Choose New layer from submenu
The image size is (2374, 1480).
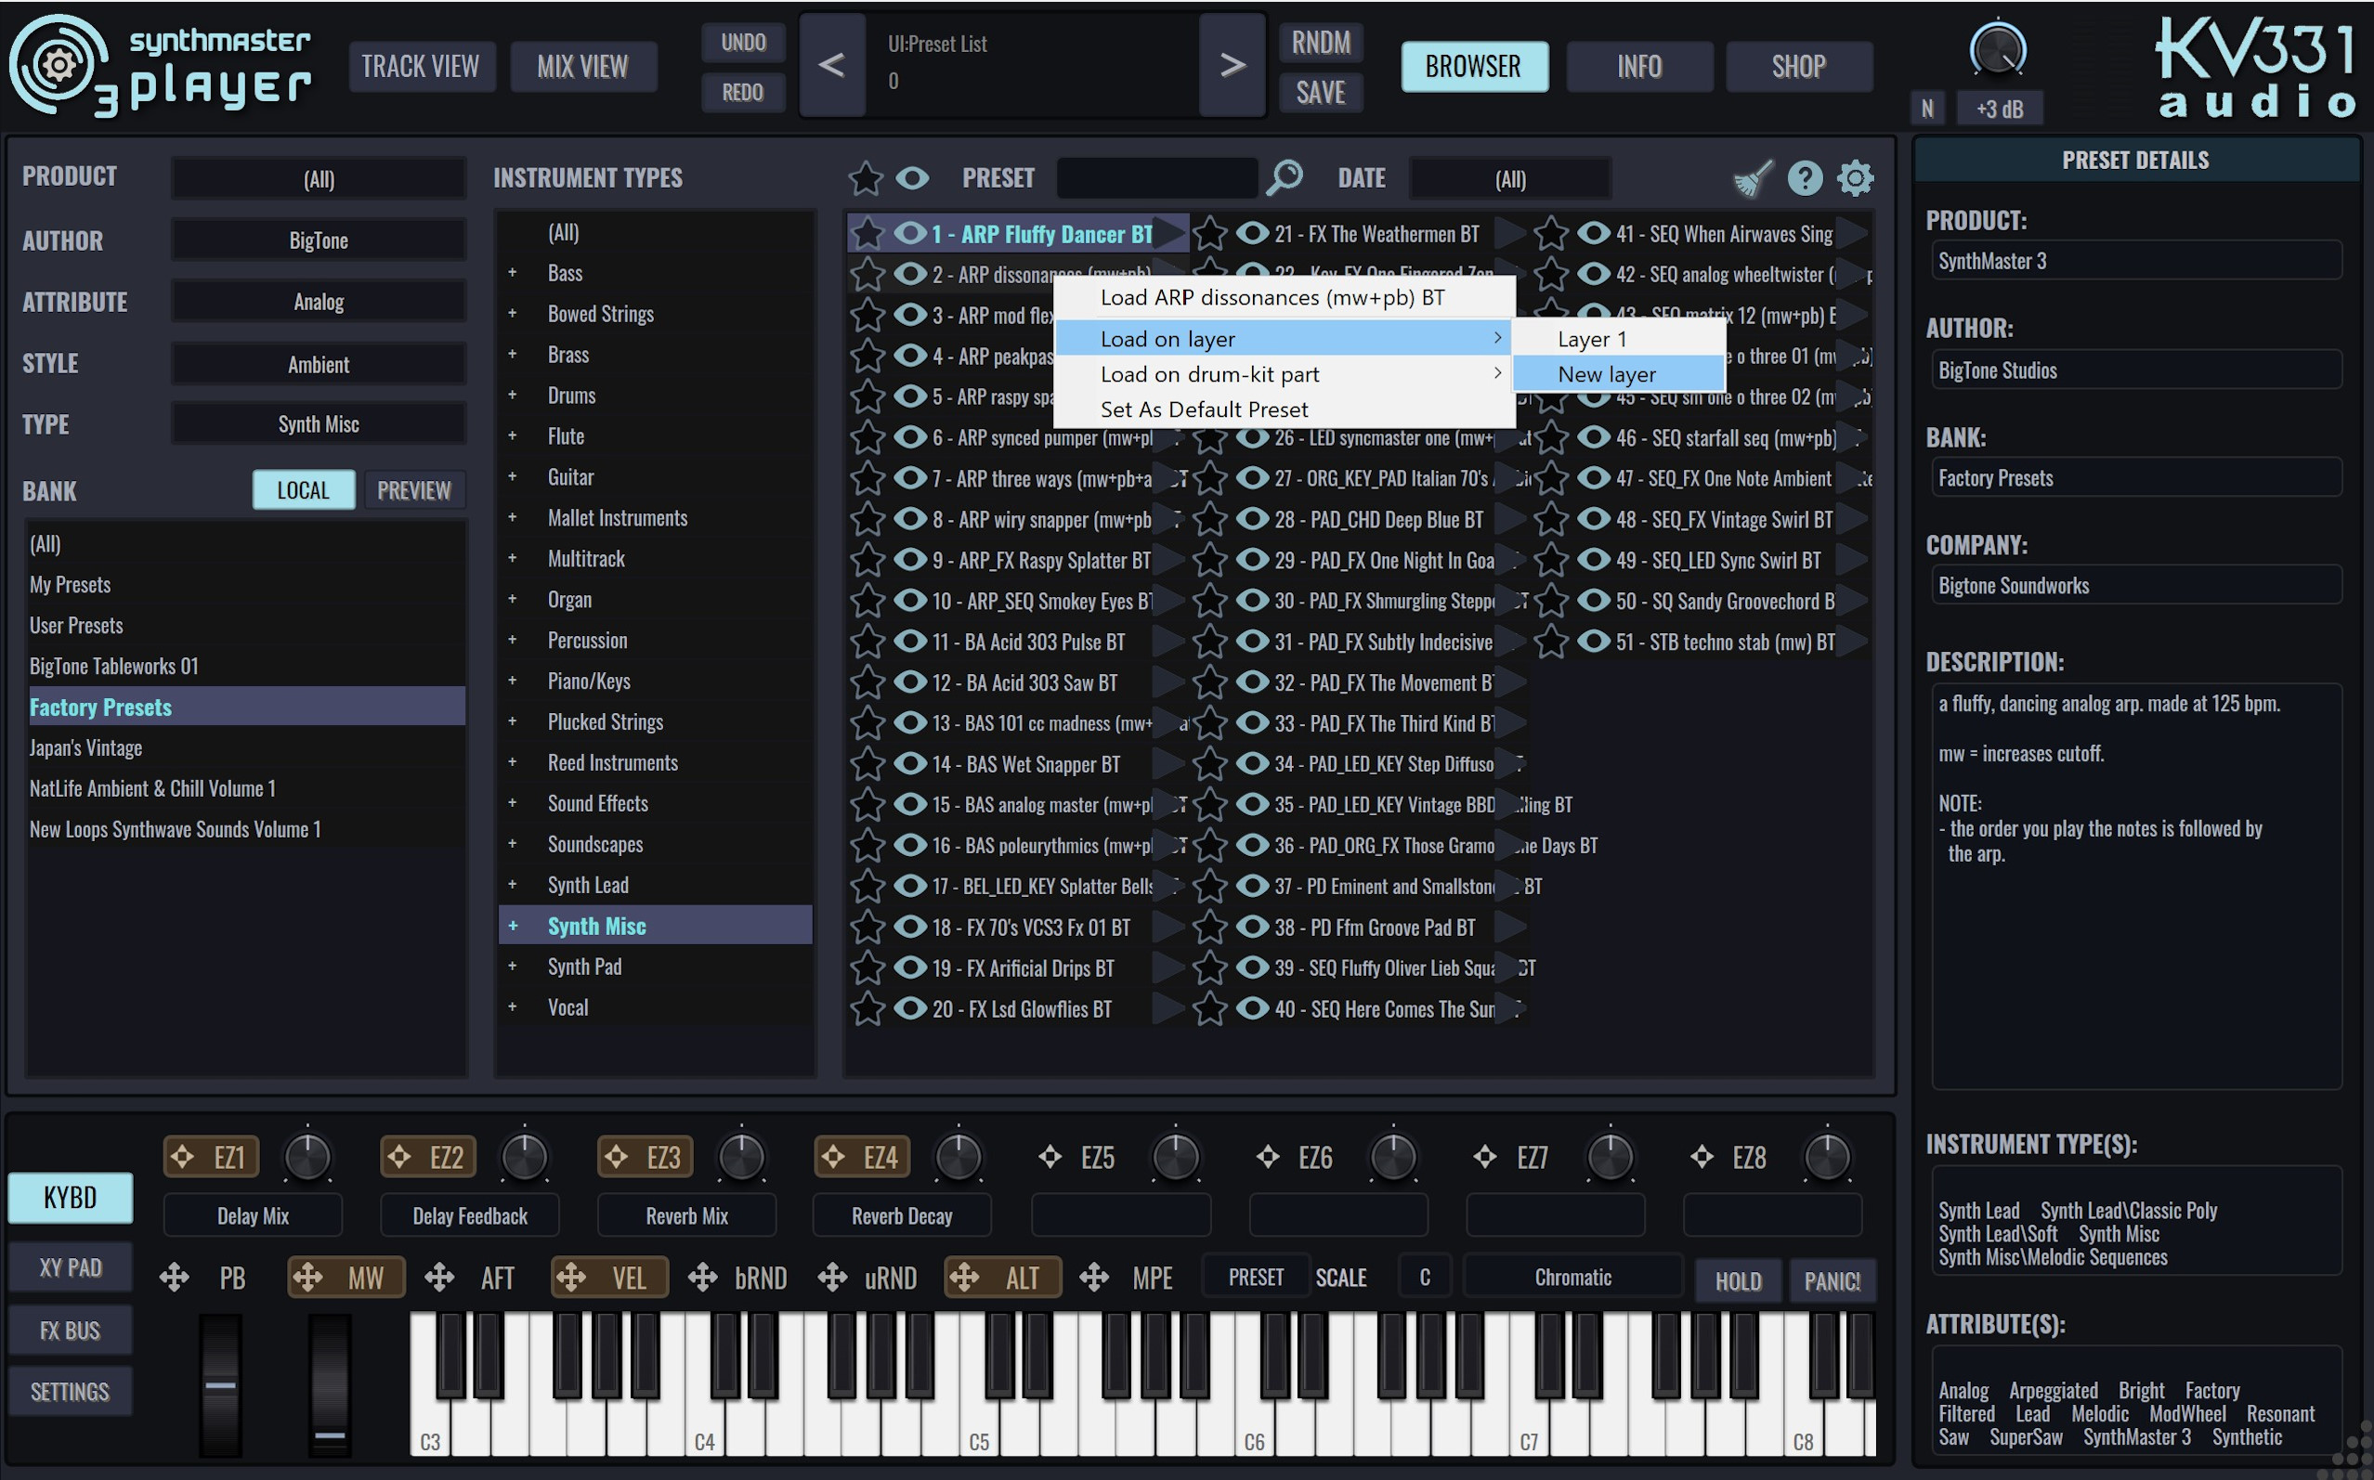1607,374
